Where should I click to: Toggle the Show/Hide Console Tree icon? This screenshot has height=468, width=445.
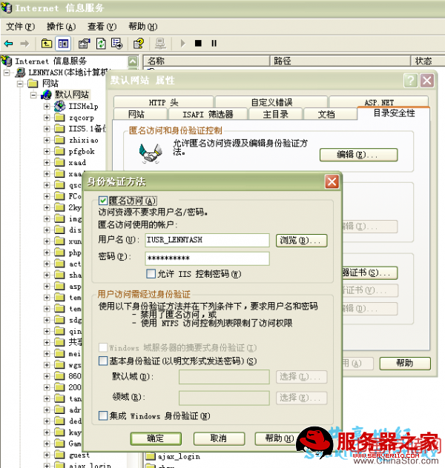63,43
